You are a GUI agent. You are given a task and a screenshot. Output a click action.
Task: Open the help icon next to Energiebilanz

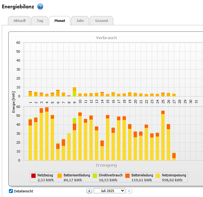(40, 6)
